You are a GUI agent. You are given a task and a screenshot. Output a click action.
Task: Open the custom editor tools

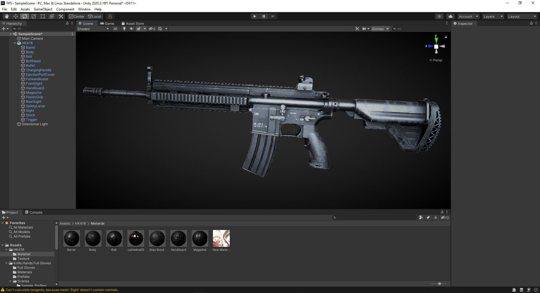(x=61, y=16)
